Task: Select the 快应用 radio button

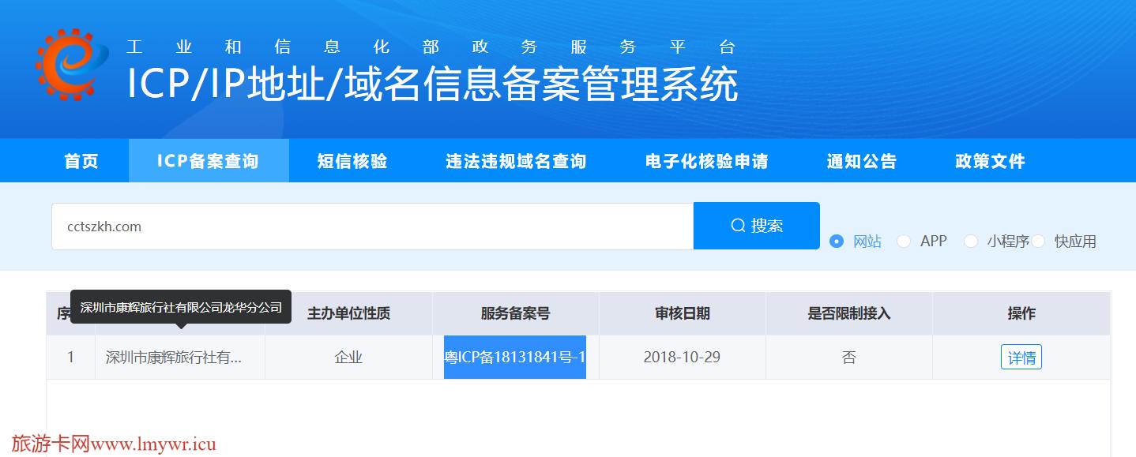Action: 1039,242
